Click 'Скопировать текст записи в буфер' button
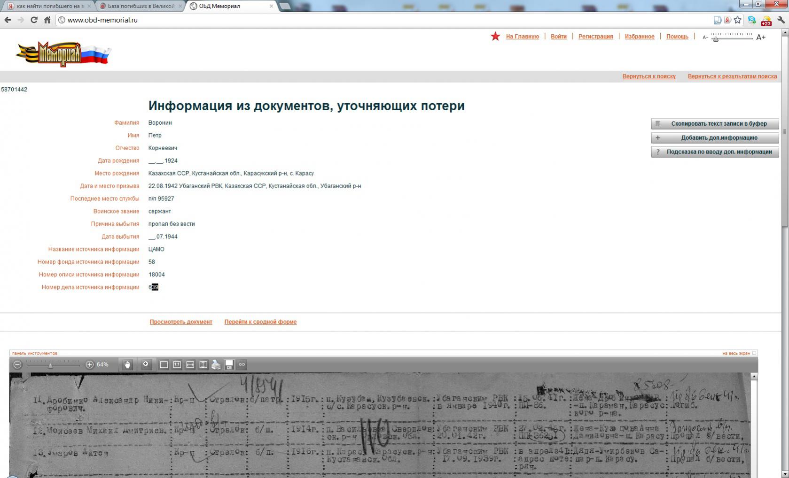This screenshot has height=478, width=789. (x=715, y=124)
